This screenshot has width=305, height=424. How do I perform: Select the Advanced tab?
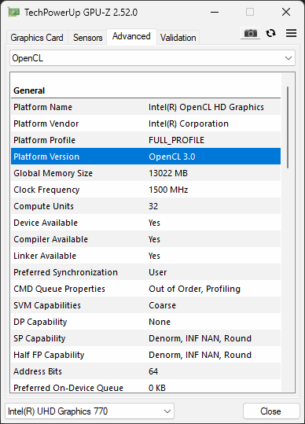coord(131,36)
